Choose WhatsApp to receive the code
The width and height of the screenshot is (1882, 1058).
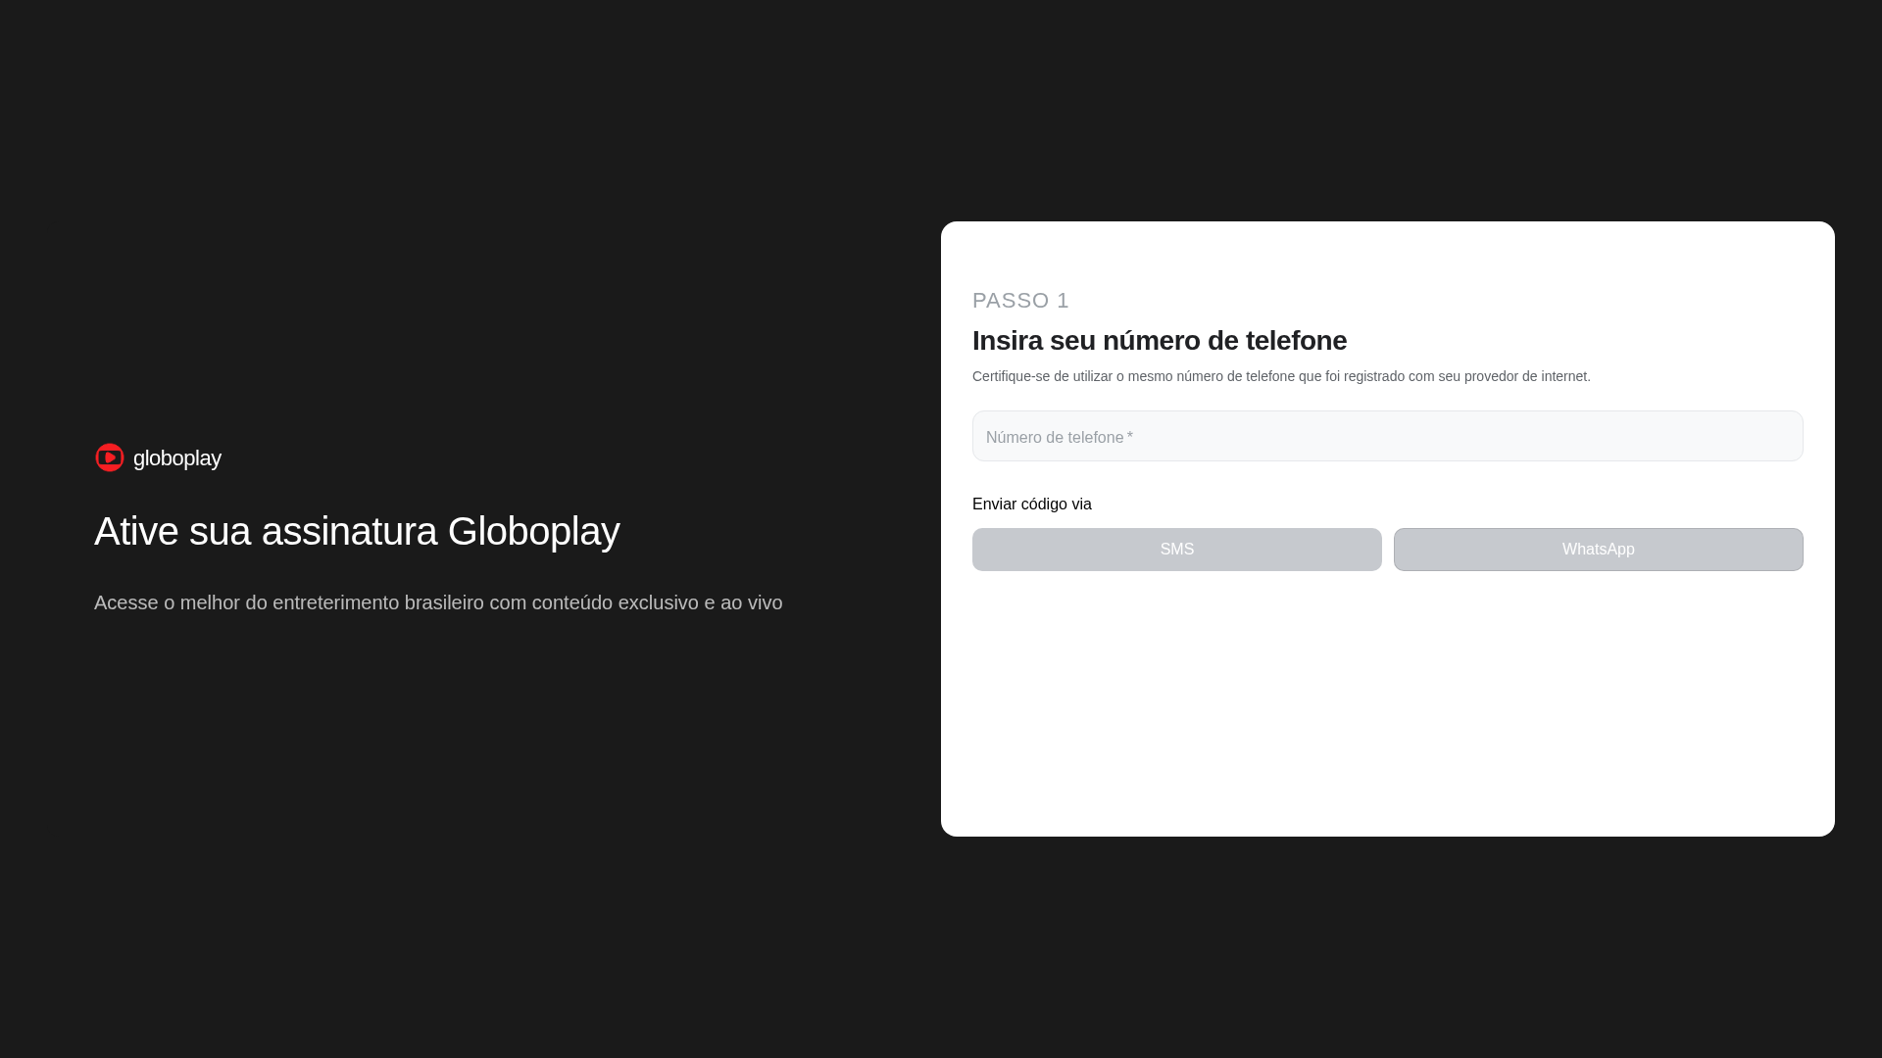[1598, 550]
